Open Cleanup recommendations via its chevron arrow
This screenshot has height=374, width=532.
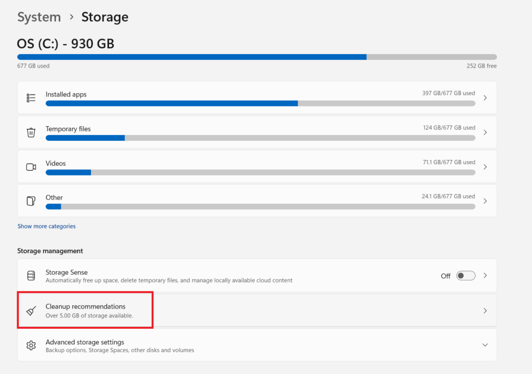tap(485, 310)
